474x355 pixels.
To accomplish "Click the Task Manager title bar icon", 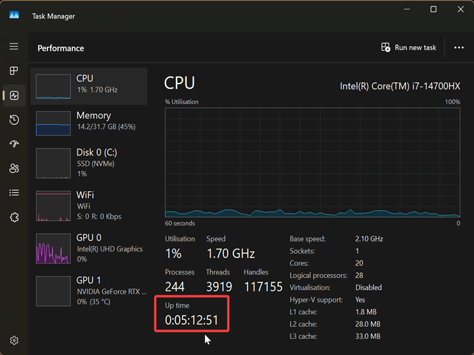I will [x=14, y=15].
